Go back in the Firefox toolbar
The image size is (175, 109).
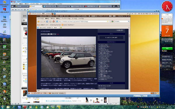click(x=38, y=22)
